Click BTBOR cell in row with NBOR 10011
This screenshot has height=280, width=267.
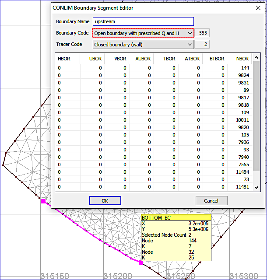tap(214, 120)
